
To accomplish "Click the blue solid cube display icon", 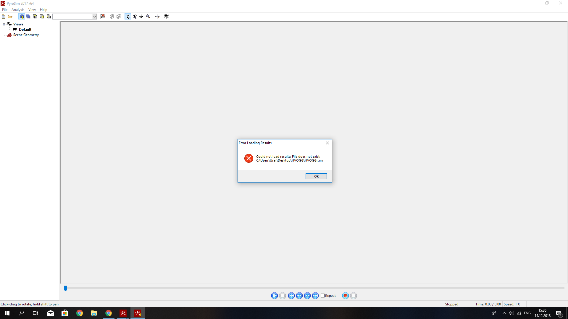I will (28, 17).
